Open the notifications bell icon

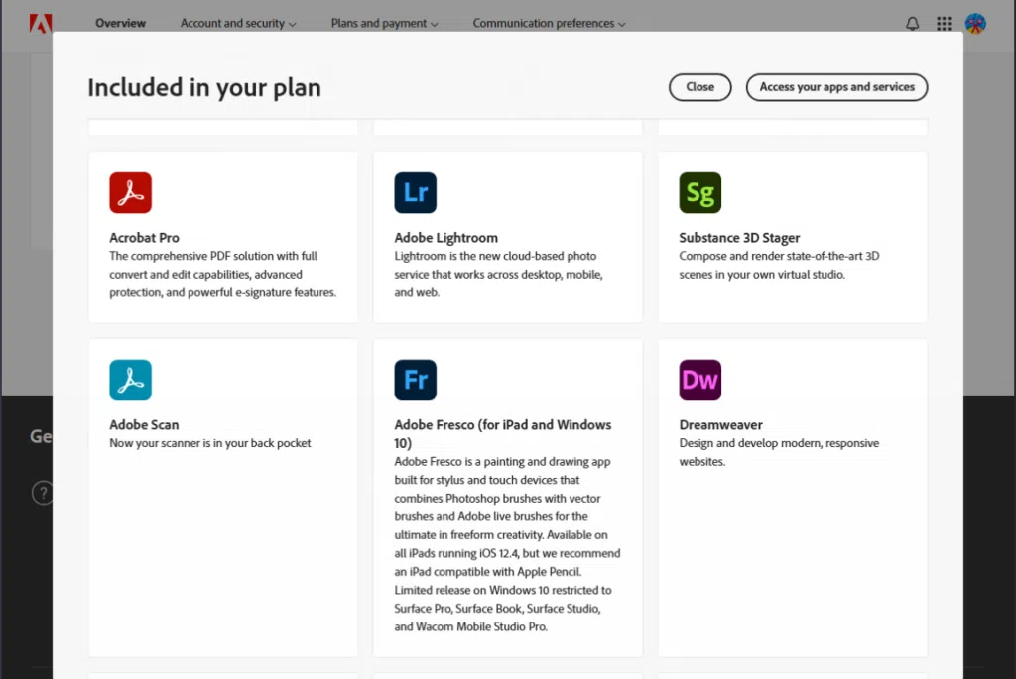click(x=913, y=24)
